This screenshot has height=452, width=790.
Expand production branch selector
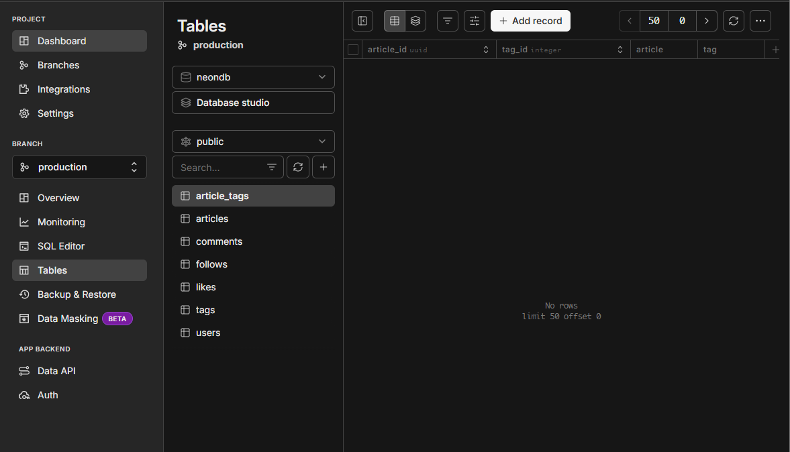tap(80, 167)
